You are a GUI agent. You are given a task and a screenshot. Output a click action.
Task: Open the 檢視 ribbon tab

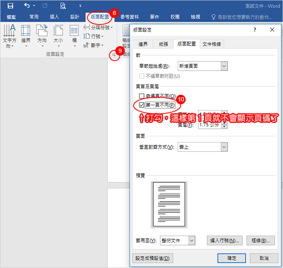[x=195, y=17]
